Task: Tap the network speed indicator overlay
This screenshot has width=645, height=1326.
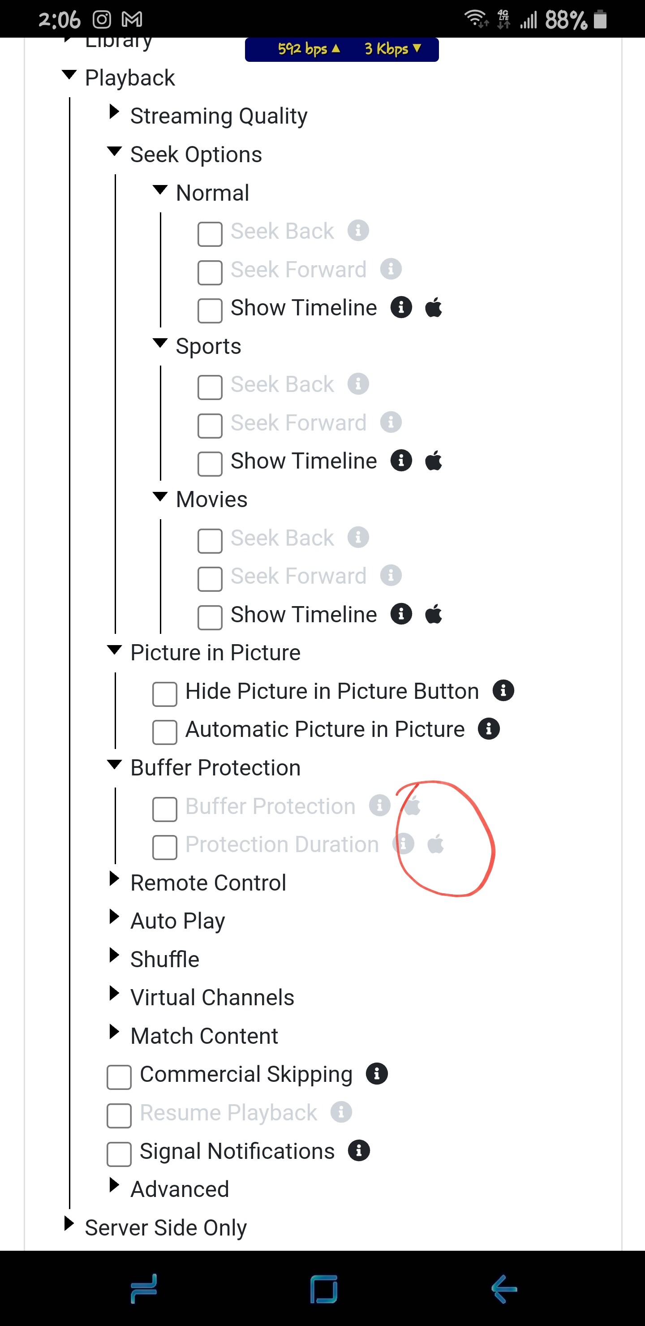Action: click(x=342, y=49)
